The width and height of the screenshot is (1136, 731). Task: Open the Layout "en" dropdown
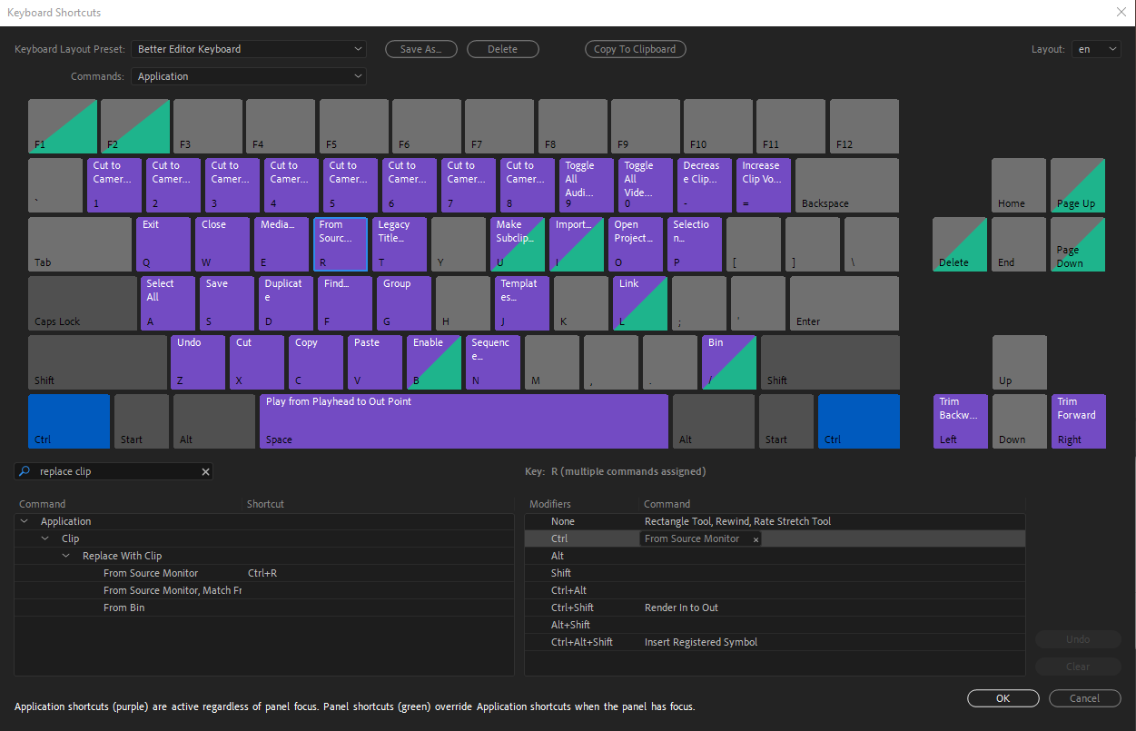1096,49
